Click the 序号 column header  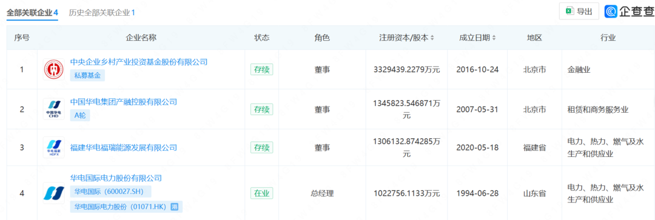pyautogui.click(x=22, y=38)
